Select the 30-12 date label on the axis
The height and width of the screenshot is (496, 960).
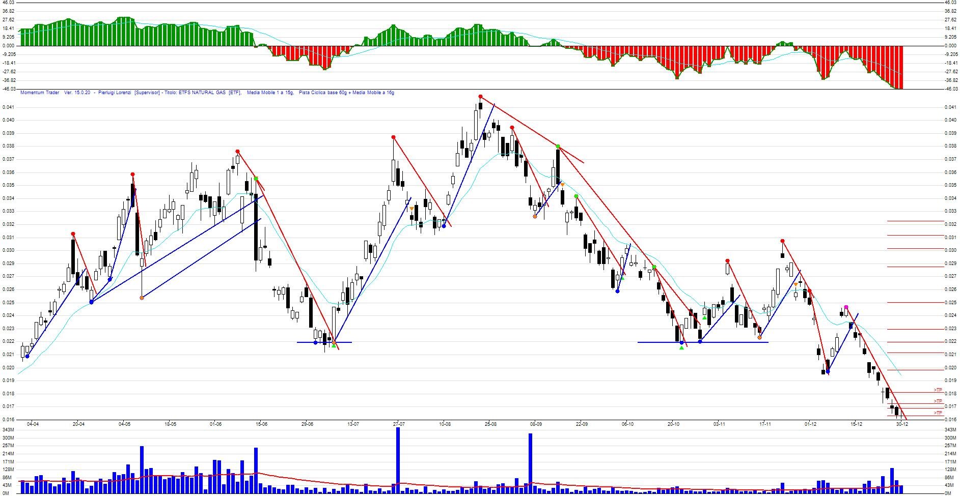coord(902,424)
